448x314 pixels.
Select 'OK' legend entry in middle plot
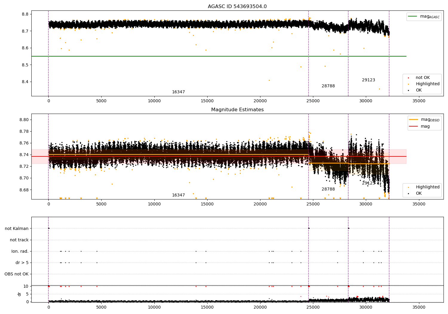pyautogui.click(x=419, y=193)
